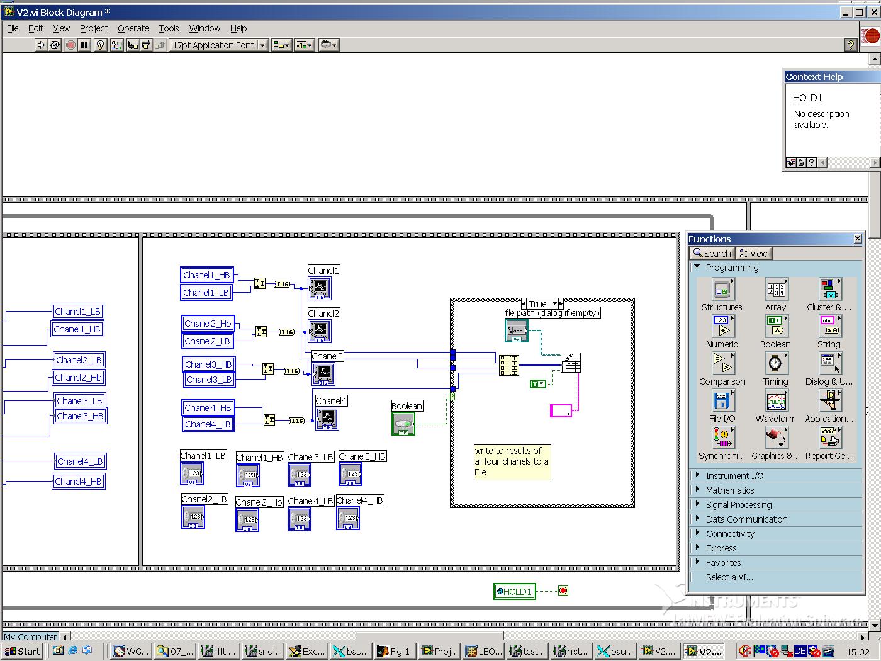Click the loop stop condition terminal
Screen dimensions: 881x661
click(563, 590)
